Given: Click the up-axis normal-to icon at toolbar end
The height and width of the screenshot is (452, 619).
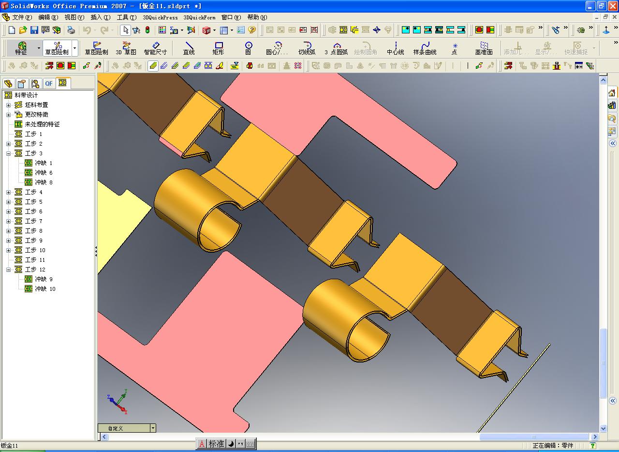Looking at the screenshot, I should 606,30.
